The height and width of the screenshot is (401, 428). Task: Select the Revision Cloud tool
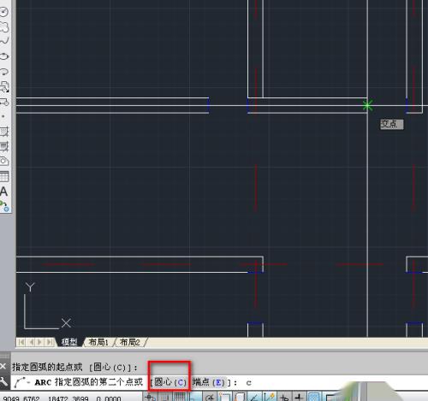pyautogui.click(x=4, y=27)
